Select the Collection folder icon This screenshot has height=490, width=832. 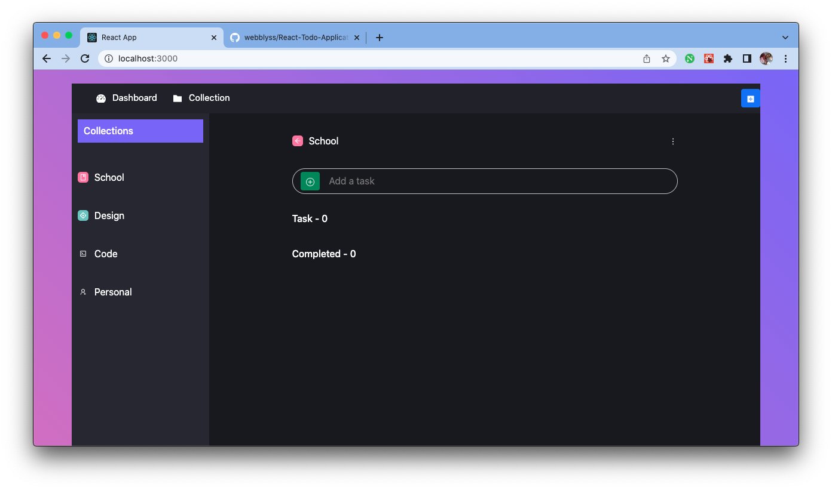coord(177,98)
